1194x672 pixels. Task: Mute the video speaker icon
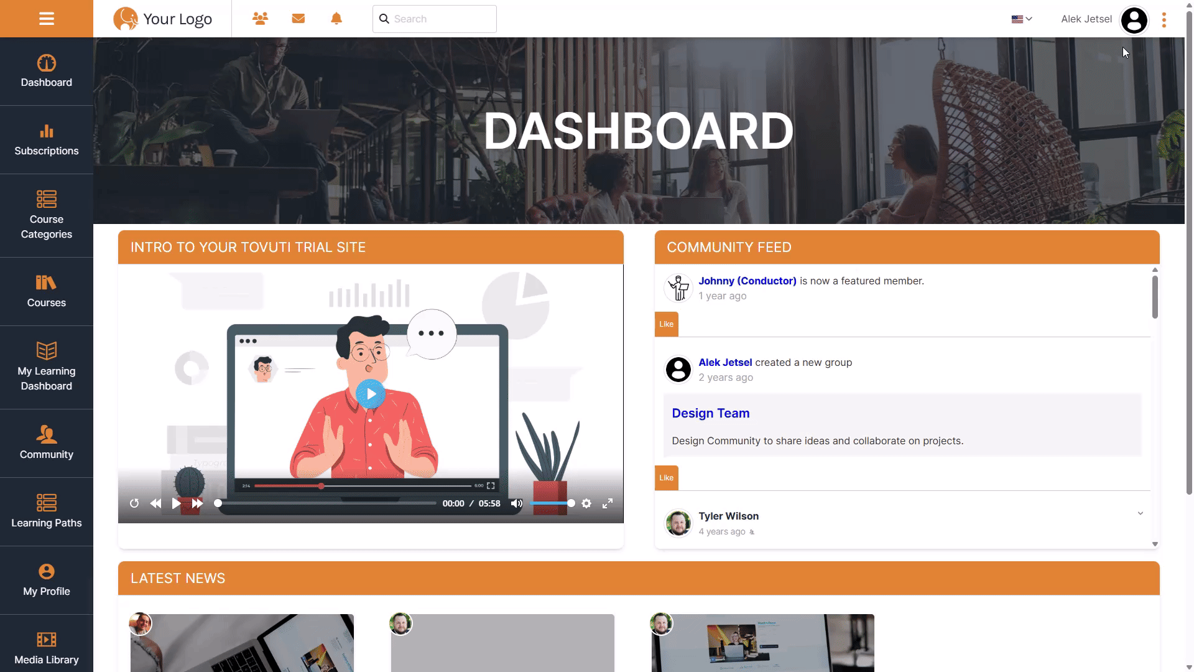pyautogui.click(x=516, y=503)
